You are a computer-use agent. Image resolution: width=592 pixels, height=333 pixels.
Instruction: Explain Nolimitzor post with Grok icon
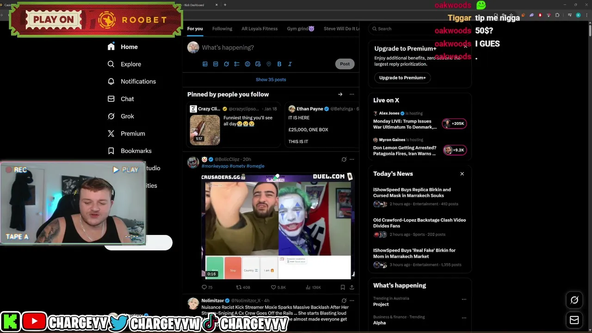coord(344,301)
